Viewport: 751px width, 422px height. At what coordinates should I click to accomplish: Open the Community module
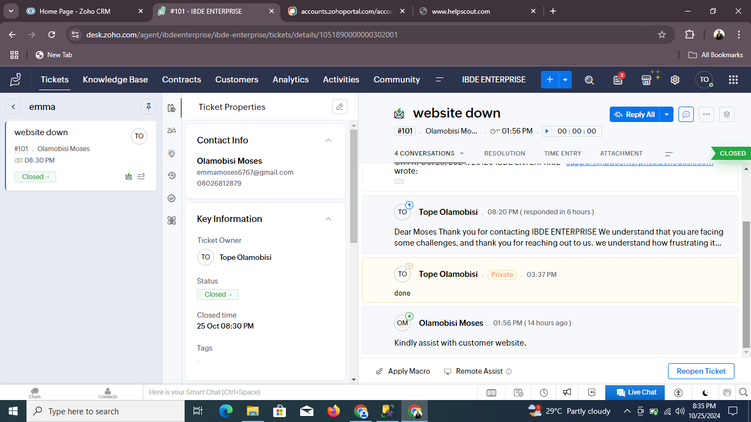coord(397,80)
